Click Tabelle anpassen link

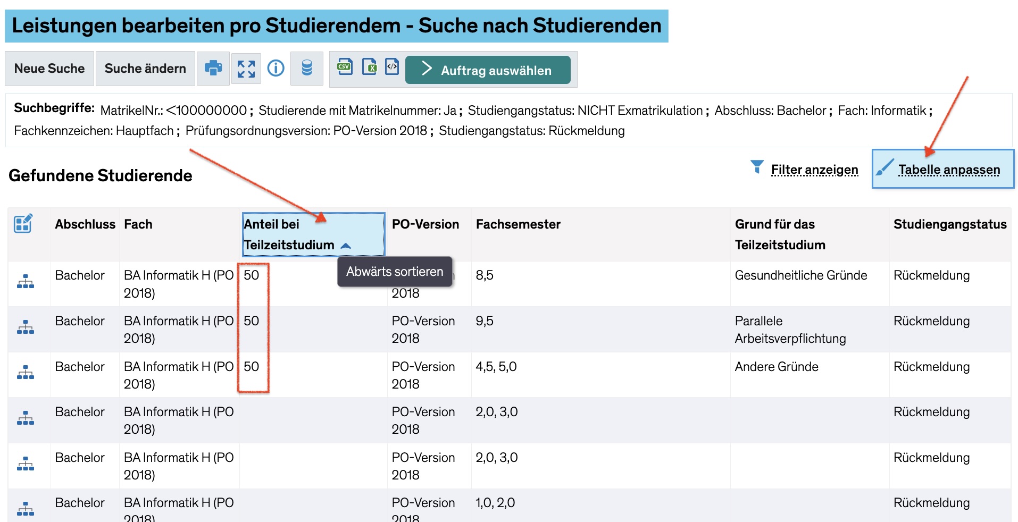(x=949, y=170)
